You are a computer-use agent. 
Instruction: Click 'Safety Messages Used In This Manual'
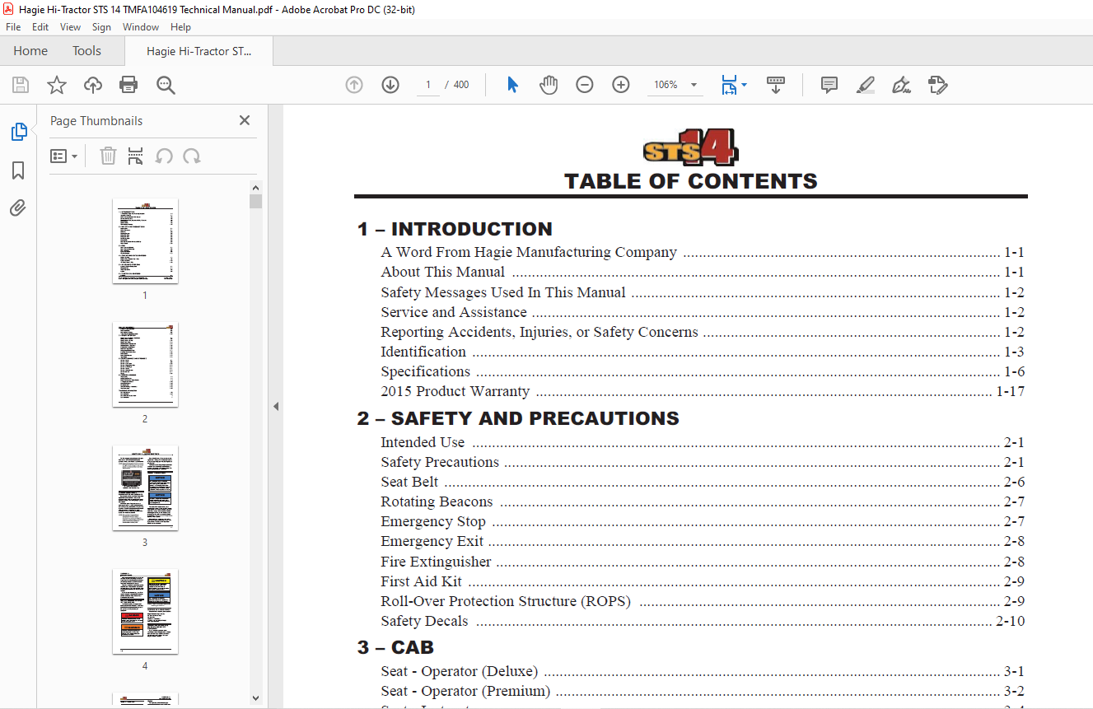pyautogui.click(x=503, y=292)
